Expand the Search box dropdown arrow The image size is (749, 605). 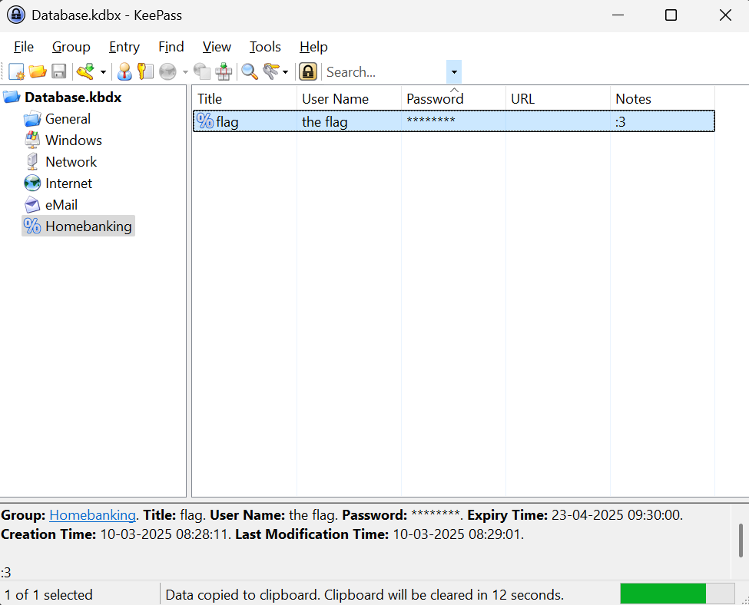click(x=454, y=72)
